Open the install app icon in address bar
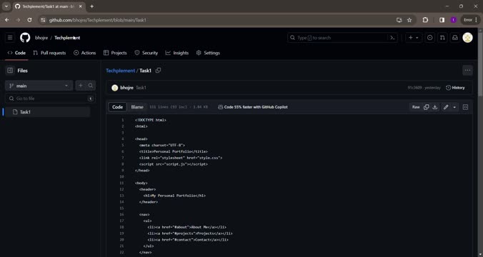Screen dimensions: 483x257 tap(399, 20)
